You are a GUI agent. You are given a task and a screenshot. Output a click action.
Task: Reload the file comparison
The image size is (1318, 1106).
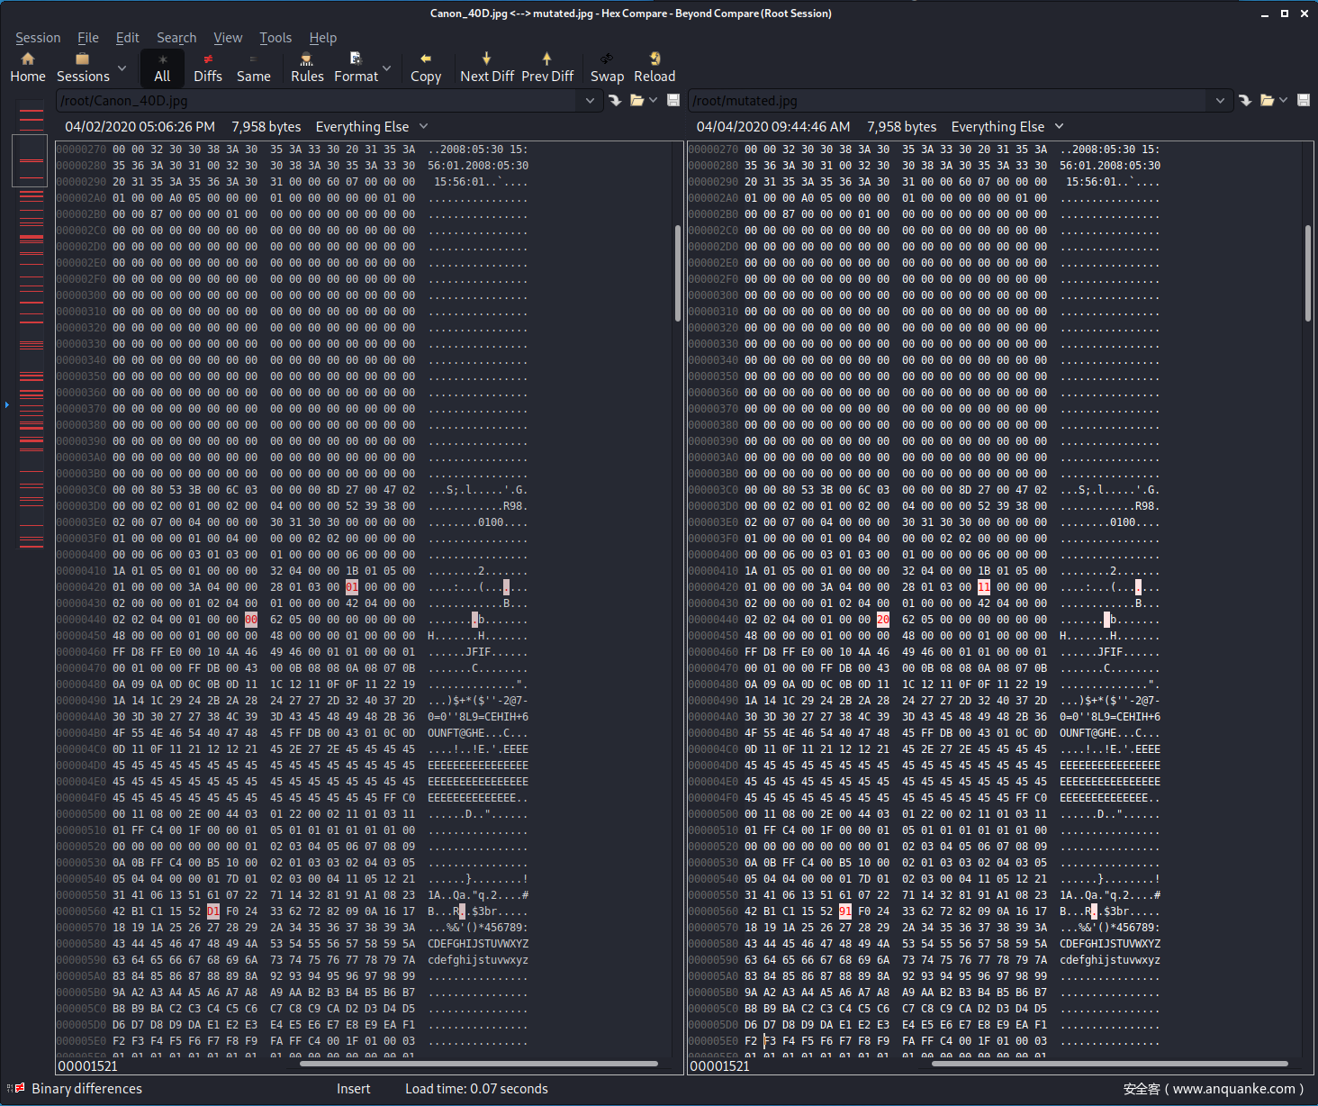pyautogui.click(x=654, y=59)
